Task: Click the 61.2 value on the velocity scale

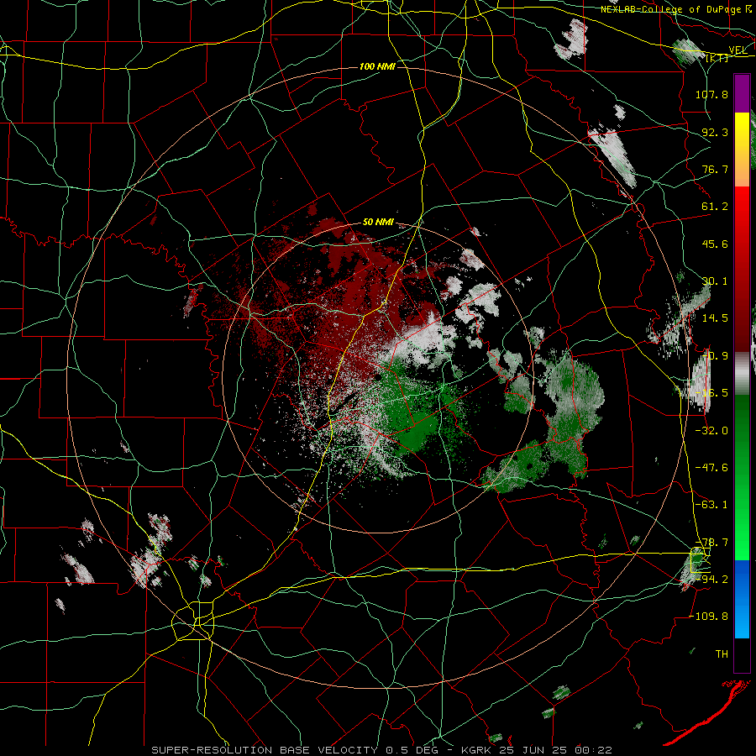Action: coord(715,207)
